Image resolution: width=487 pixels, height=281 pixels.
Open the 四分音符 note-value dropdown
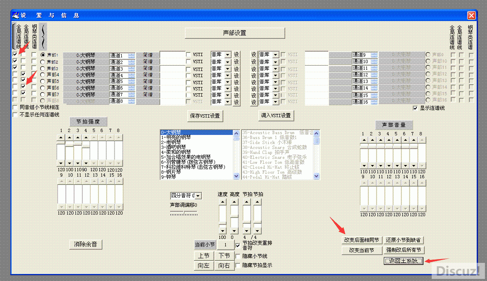tap(198, 196)
